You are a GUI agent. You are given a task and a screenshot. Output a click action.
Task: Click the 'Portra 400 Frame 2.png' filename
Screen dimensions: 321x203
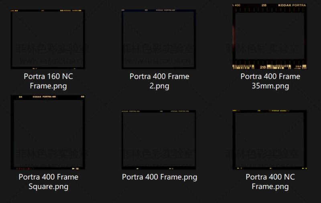[159, 81]
